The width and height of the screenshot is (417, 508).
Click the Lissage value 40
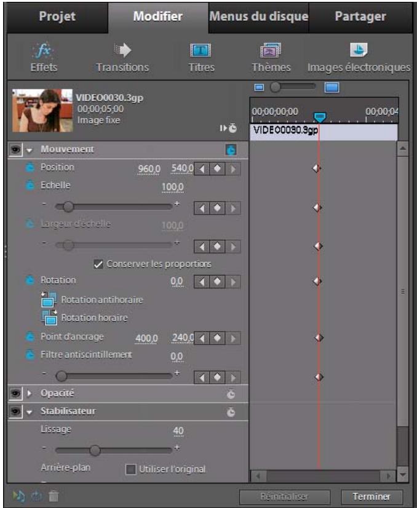178,431
